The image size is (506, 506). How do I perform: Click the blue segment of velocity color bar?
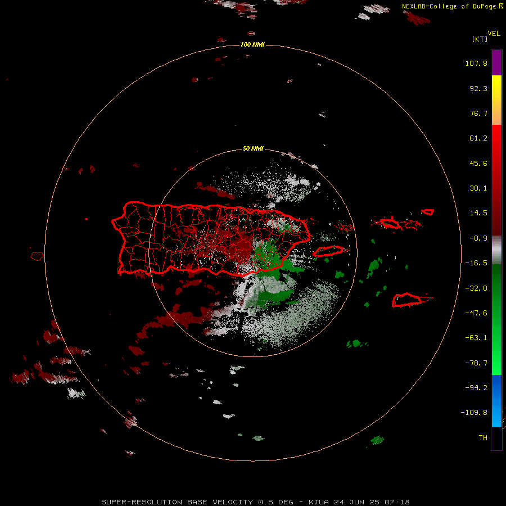(x=496, y=401)
